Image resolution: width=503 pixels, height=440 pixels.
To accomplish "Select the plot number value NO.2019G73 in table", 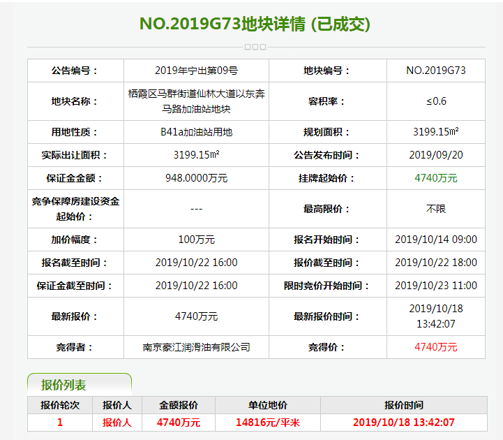I will 435,71.
